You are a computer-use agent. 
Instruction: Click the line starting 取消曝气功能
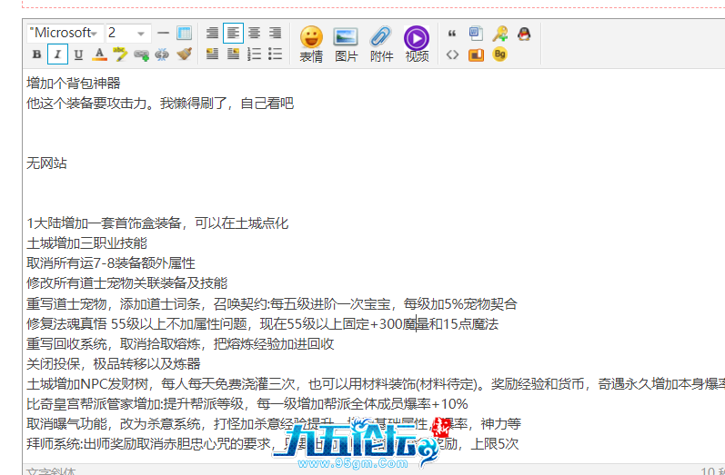pyautogui.click(x=274, y=424)
